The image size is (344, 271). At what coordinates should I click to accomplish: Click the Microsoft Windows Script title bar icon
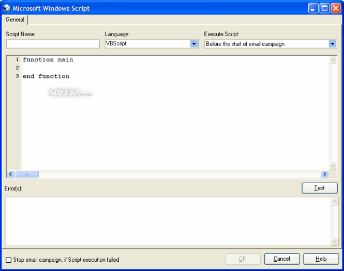tap(7, 8)
